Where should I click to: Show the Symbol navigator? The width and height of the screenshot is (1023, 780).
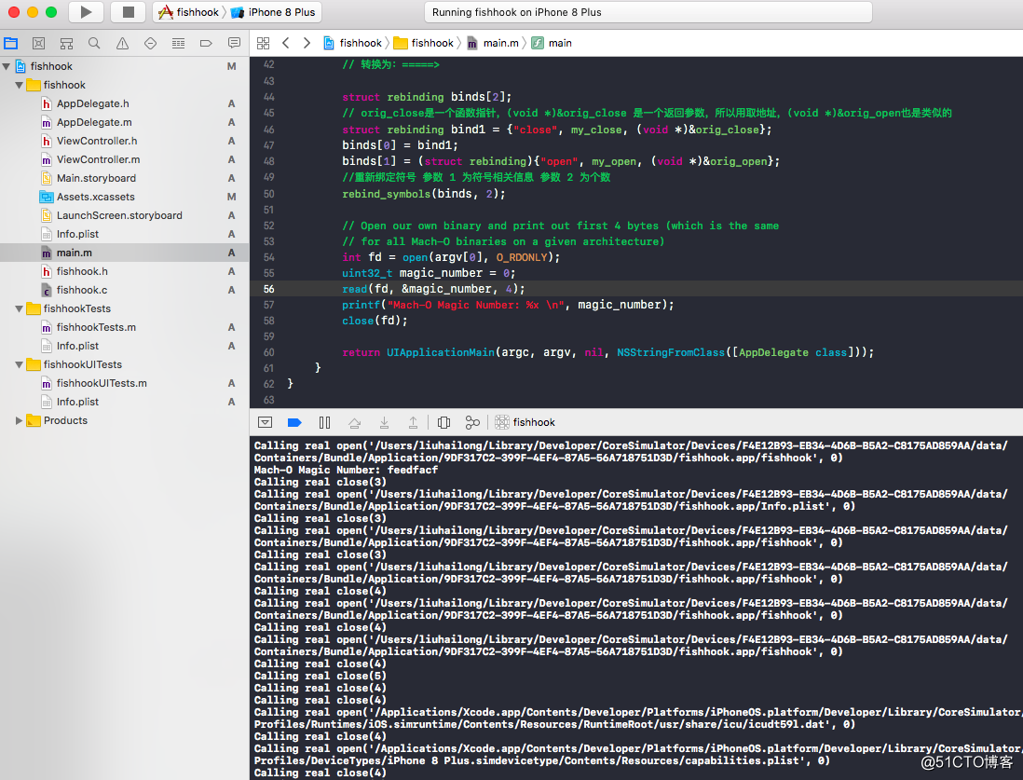66,43
